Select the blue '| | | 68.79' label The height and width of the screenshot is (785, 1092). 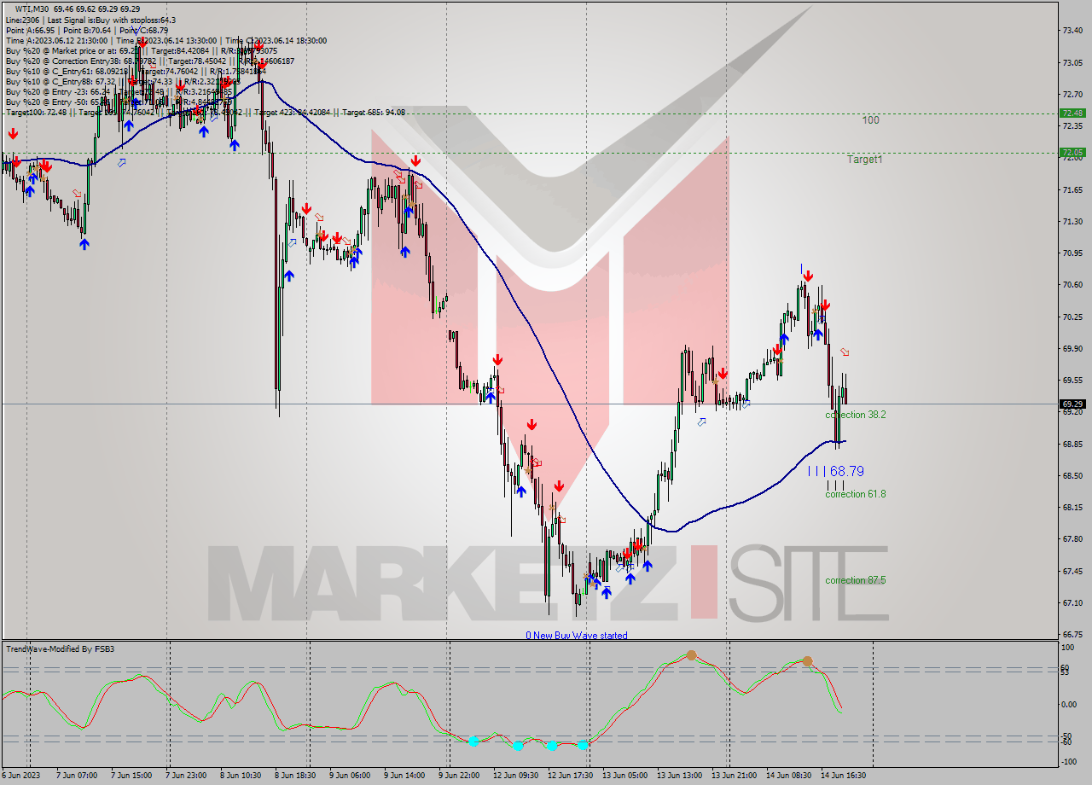[836, 471]
